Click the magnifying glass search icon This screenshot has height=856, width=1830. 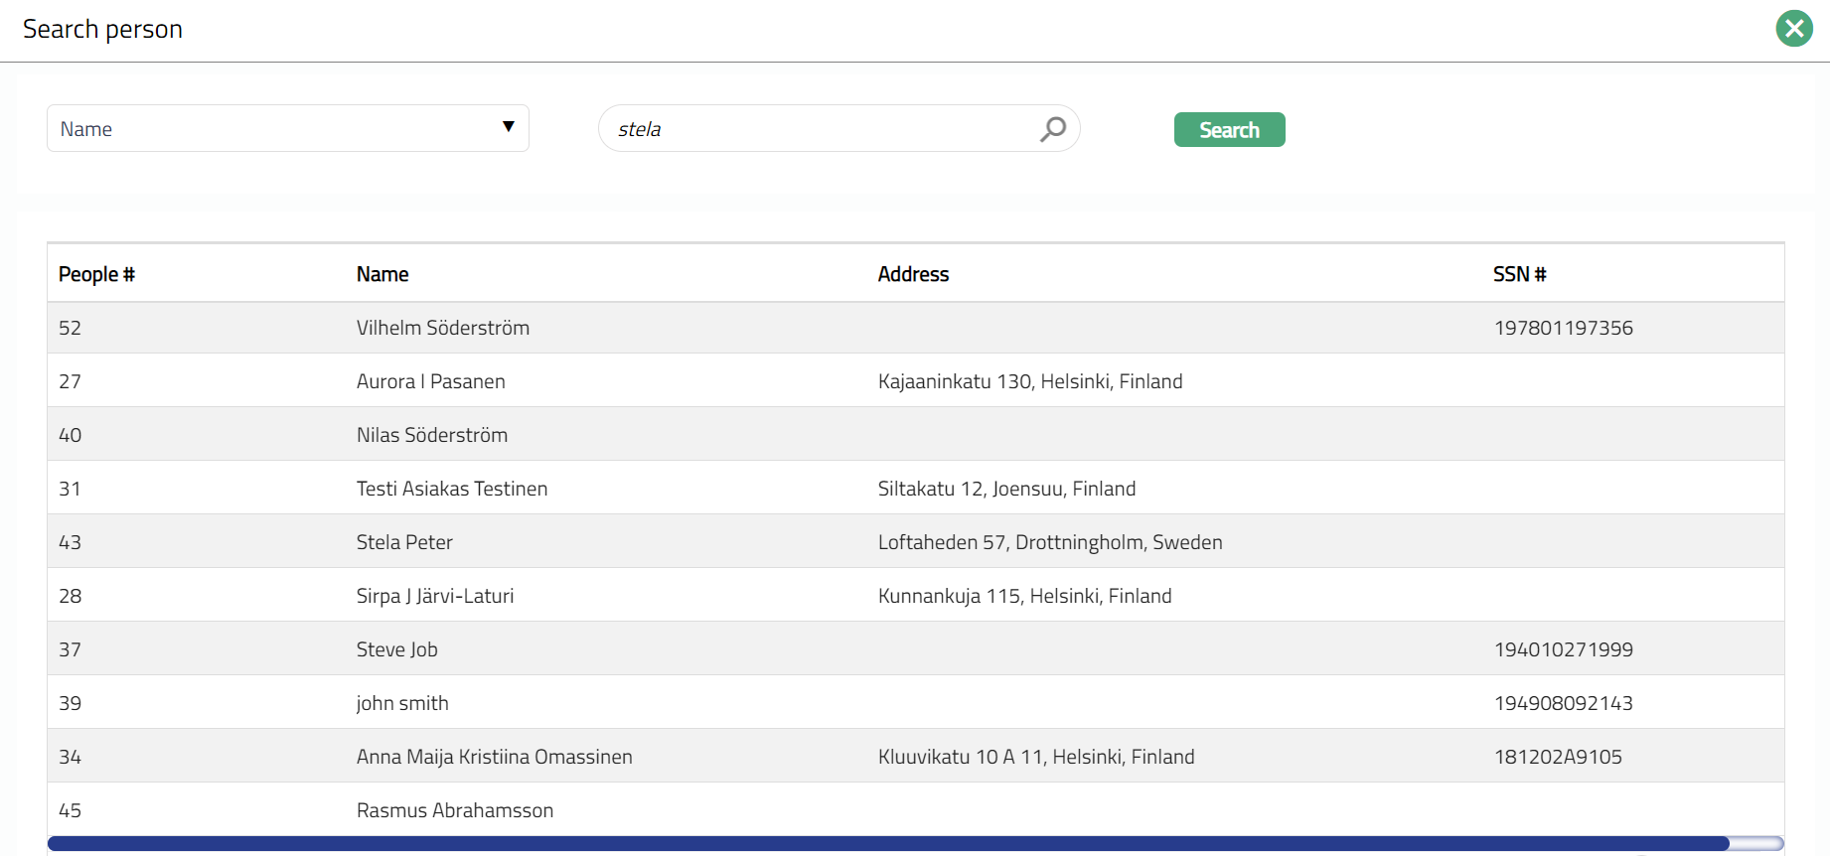point(1052,129)
